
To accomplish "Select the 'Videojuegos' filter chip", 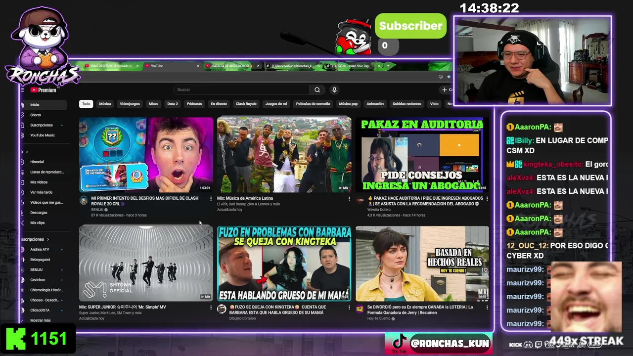I will click(130, 104).
